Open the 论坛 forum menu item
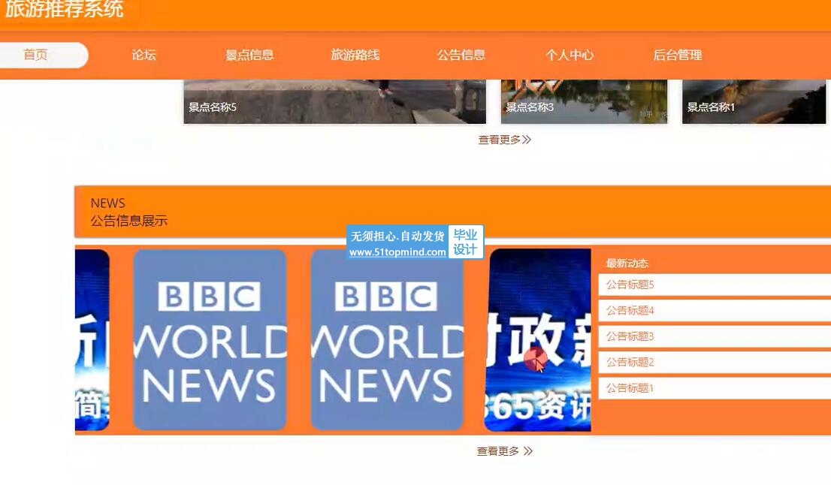The height and width of the screenshot is (485, 831). 144,55
